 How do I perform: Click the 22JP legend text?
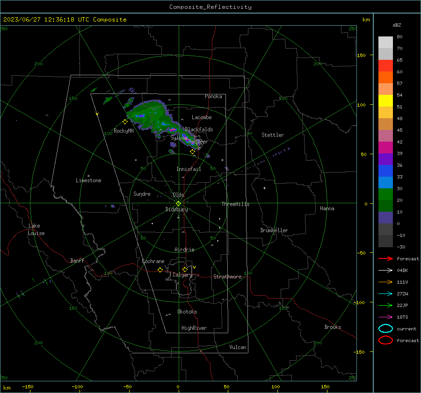click(402, 305)
